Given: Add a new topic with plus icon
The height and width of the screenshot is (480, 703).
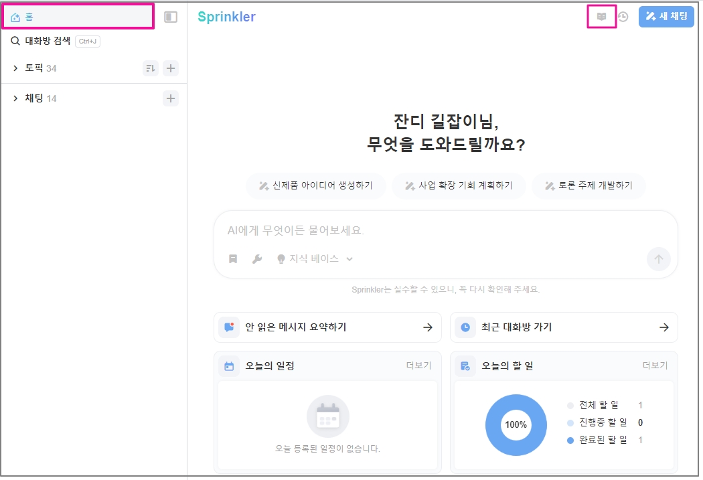Looking at the screenshot, I should pyautogui.click(x=171, y=68).
